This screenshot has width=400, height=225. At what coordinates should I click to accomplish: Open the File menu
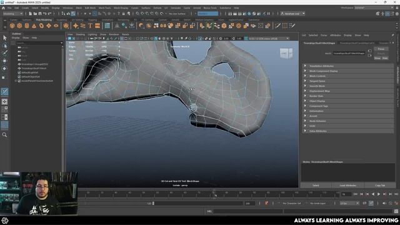tap(9, 8)
